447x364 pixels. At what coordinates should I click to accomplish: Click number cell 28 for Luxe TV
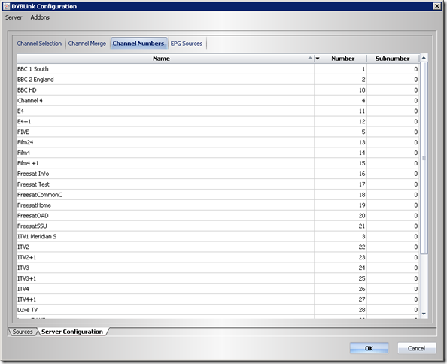[340, 310]
